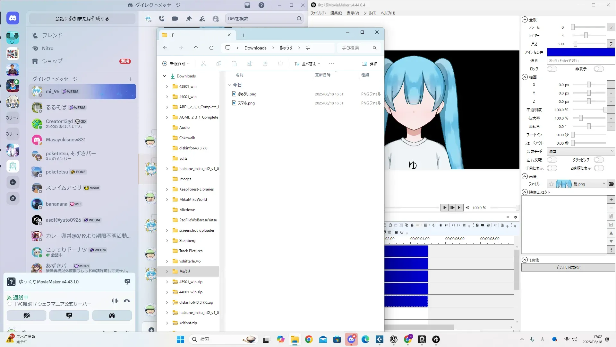The height and width of the screenshot is (347, 616).
Task: Open image file browse folder icon
Action: [611, 184]
